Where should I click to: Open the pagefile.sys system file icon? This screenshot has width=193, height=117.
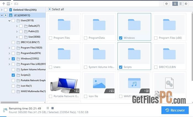[x=169, y=83]
